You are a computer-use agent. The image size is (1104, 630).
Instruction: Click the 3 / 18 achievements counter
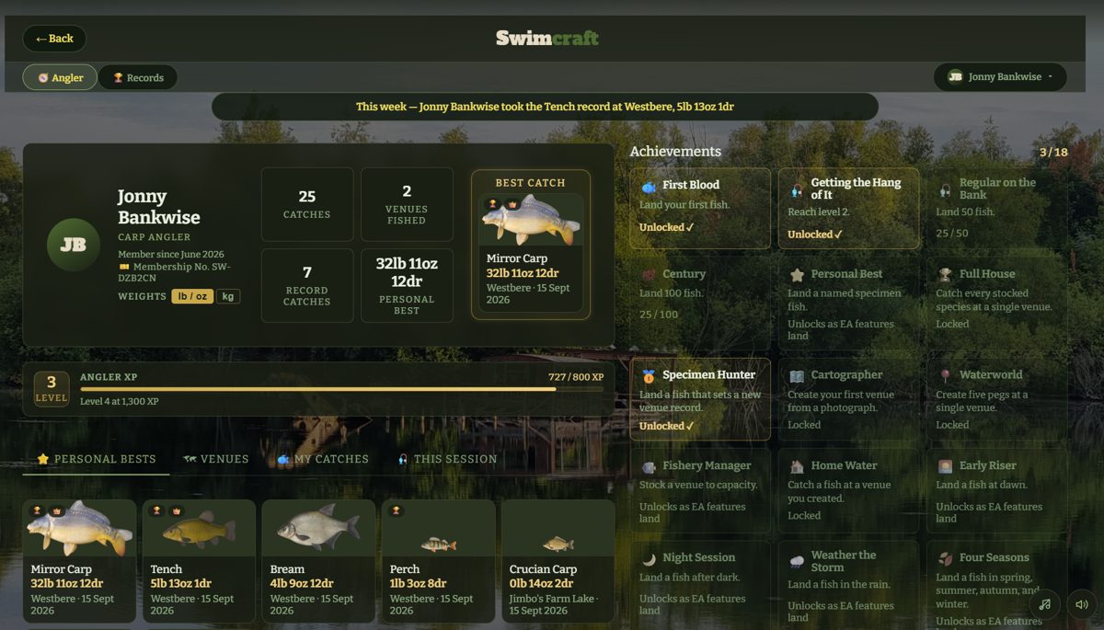click(1053, 153)
